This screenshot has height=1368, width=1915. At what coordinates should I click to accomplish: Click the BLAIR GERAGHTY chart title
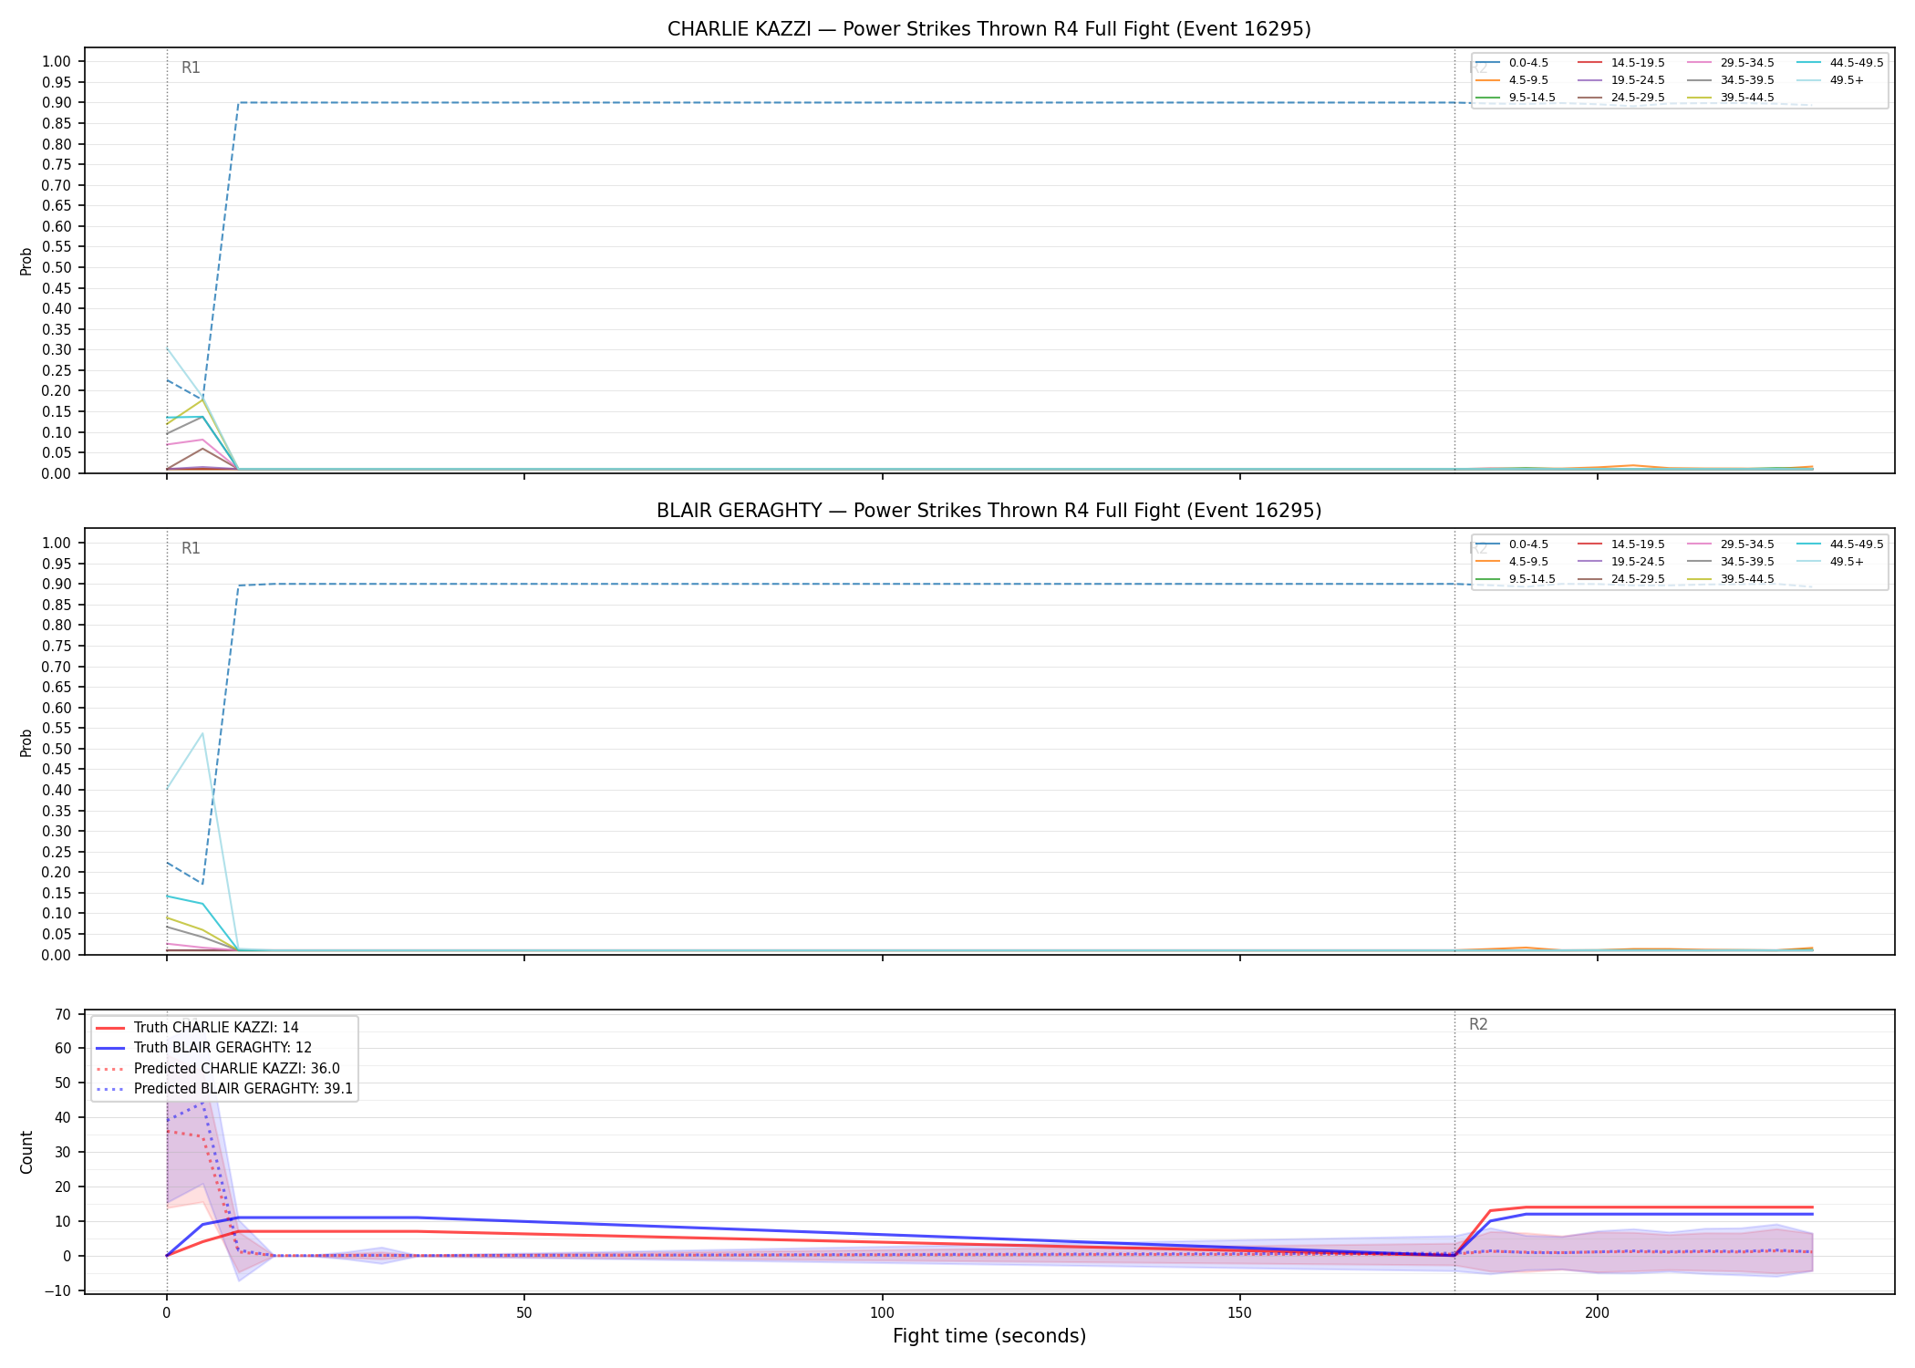pyautogui.click(x=989, y=511)
